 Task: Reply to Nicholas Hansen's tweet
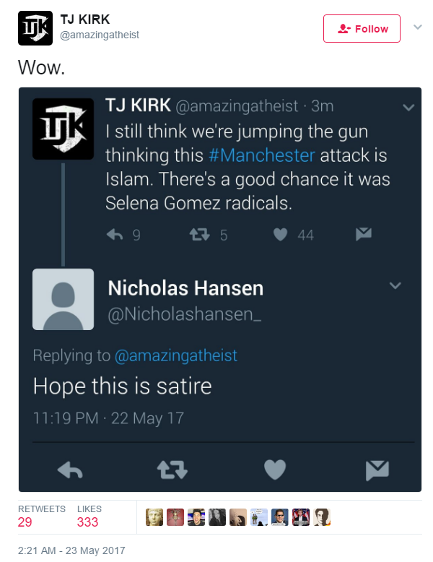69,471
